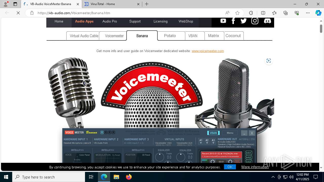Click the page vertical scrollbar thumb
324x182 pixels.
click(321, 29)
